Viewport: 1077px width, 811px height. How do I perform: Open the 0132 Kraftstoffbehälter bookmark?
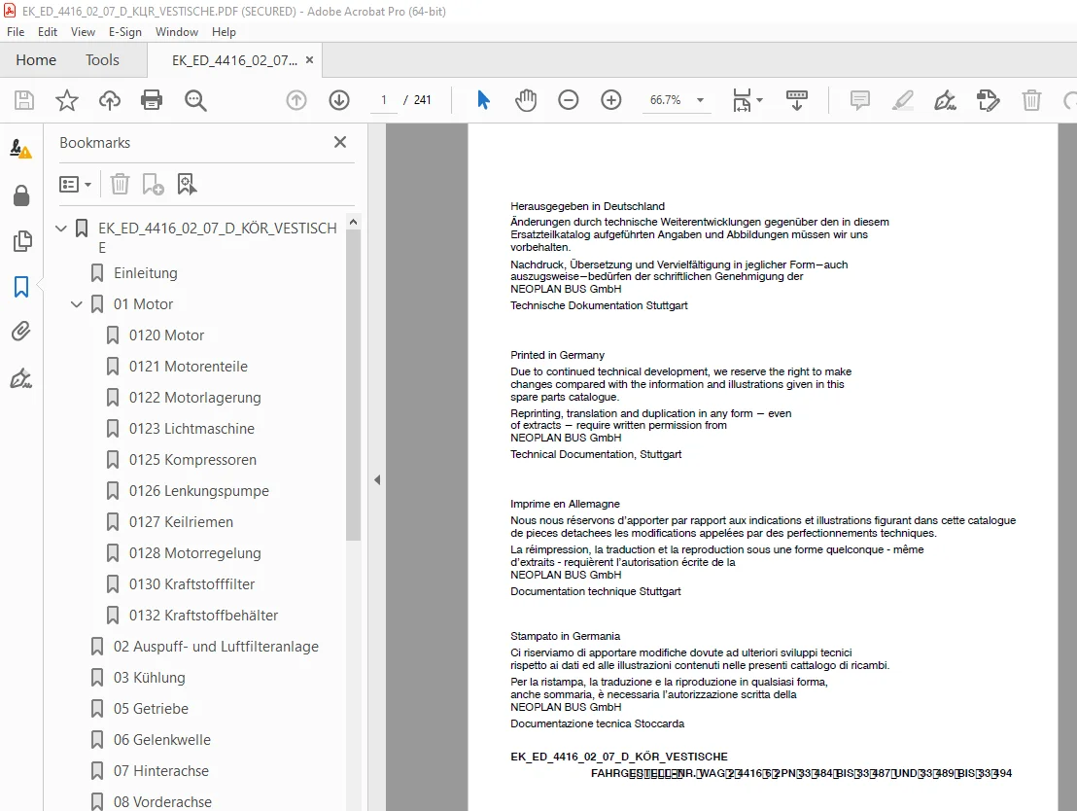(x=203, y=616)
